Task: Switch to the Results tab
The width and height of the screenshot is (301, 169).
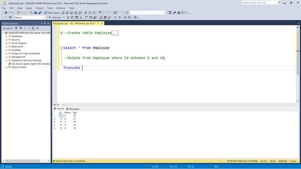Action: pos(59,108)
